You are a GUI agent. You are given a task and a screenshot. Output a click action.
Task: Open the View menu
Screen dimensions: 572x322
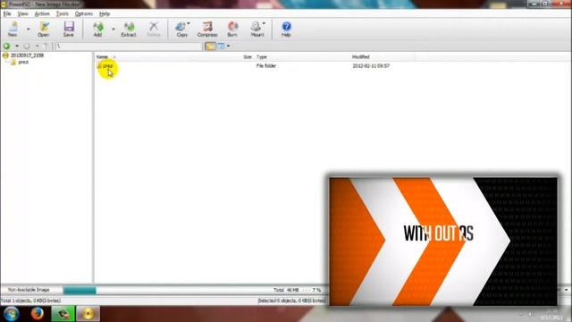22,14
